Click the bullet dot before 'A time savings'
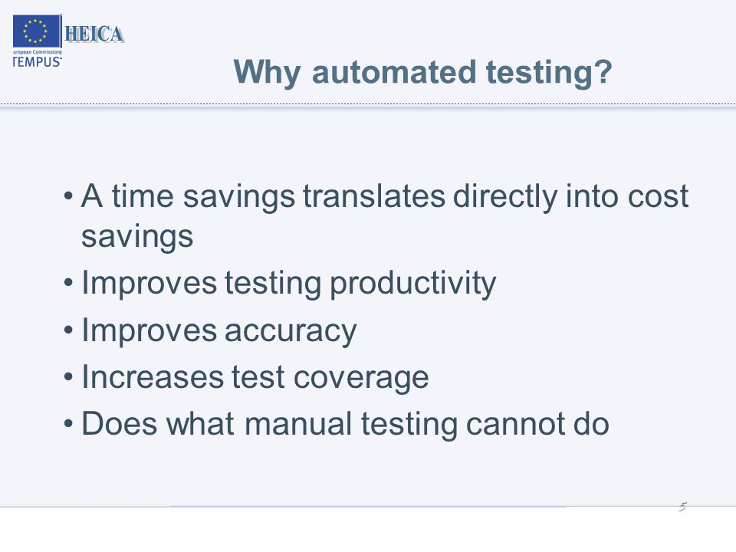 68,195
